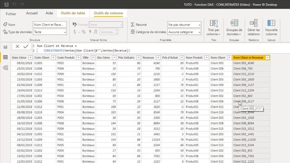
Task: Click the Catégorie de données icon
Action: point(133,32)
